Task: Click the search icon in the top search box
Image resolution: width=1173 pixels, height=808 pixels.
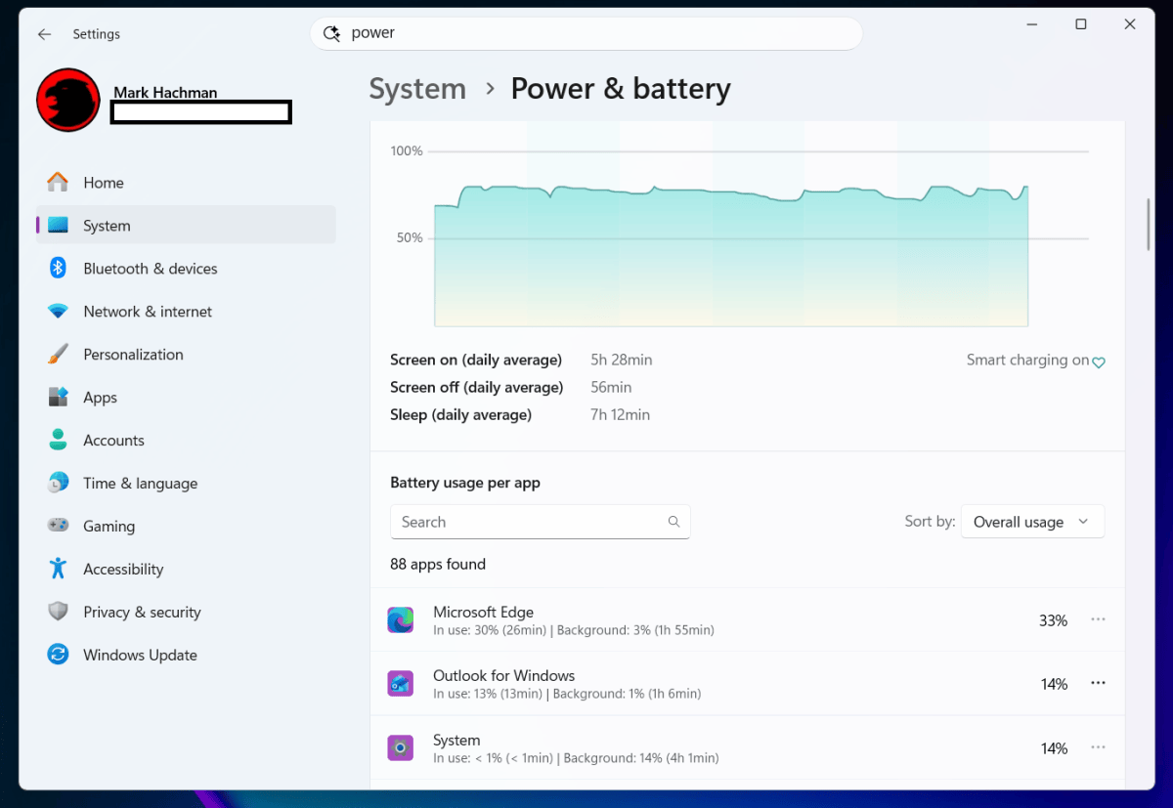Action: [x=330, y=33]
